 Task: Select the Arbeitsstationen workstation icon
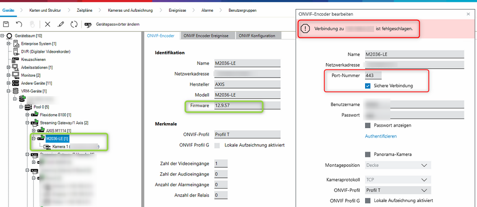15,68
